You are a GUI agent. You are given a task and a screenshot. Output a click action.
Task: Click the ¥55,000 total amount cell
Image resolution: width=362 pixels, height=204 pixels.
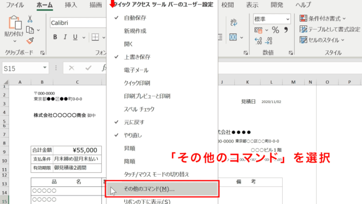pyautogui.click(x=77, y=150)
